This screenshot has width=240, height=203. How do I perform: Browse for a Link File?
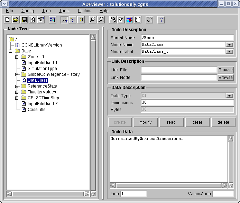tap(225, 70)
